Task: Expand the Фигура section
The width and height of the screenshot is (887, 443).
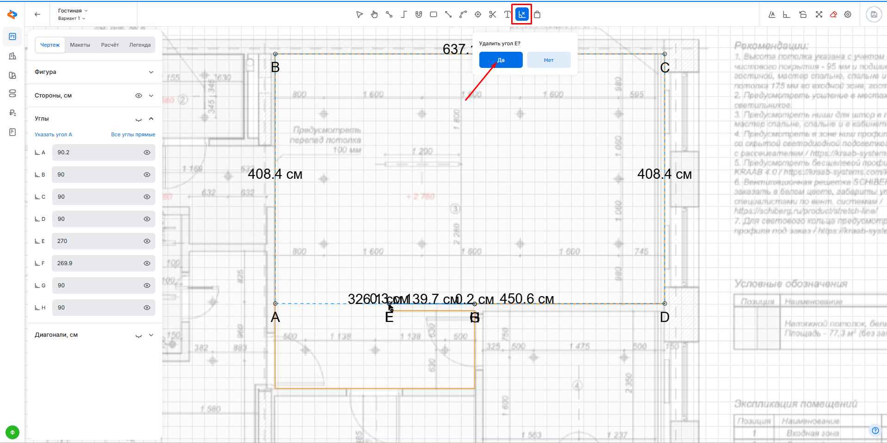Action: click(x=151, y=72)
